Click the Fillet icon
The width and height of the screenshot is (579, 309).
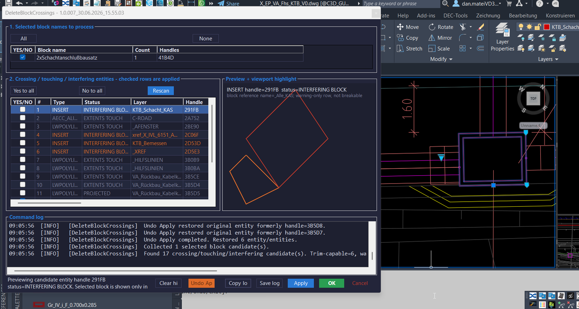(462, 38)
